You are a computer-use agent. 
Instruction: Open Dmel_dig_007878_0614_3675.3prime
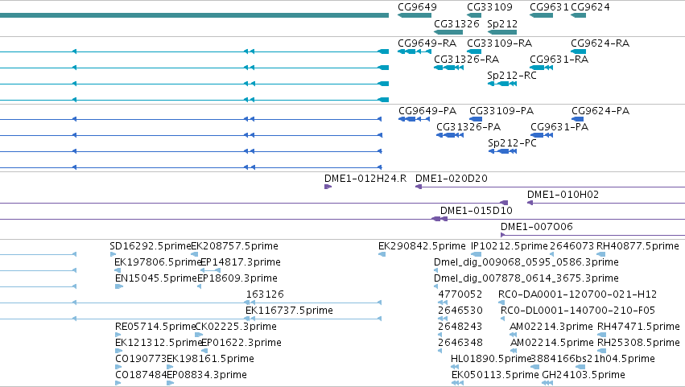coord(526,278)
